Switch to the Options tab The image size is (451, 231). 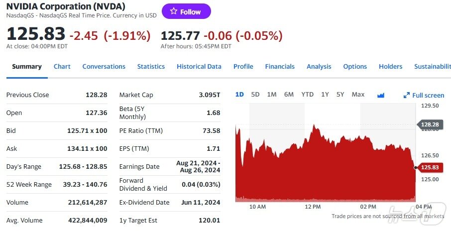coord(355,67)
